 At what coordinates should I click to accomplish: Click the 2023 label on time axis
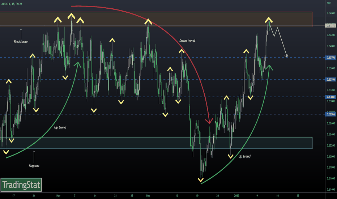(x=236, y=196)
